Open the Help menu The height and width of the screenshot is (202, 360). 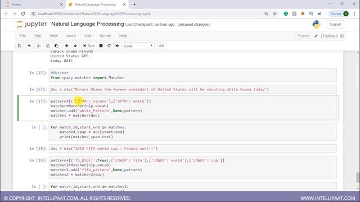[123, 36]
